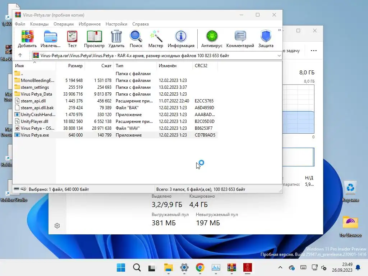Select the Virus Petya - OS... WAV file
This screenshot has height=276, width=368.
click(x=115, y=128)
